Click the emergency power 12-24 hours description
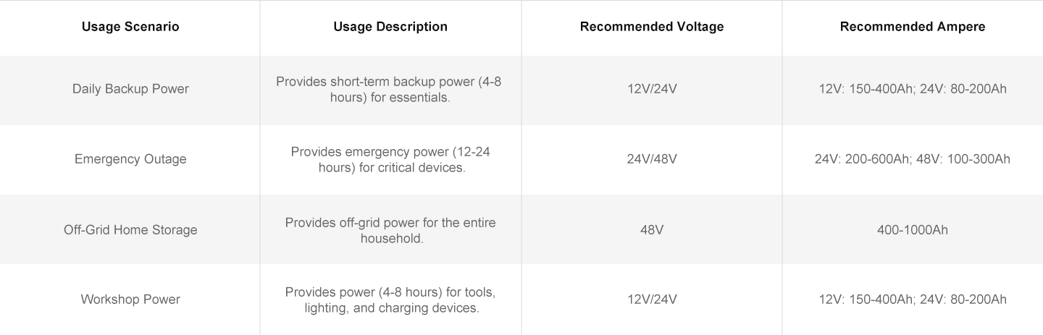This screenshot has width=1043, height=335. coord(390,159)
